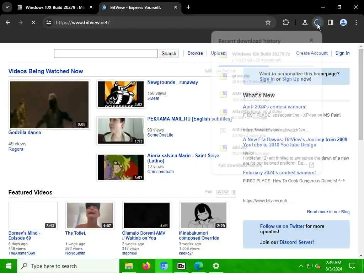Close the Windows 10X Build 20279 tab
This screenshot has height=273, width=364.
[91, 7]
